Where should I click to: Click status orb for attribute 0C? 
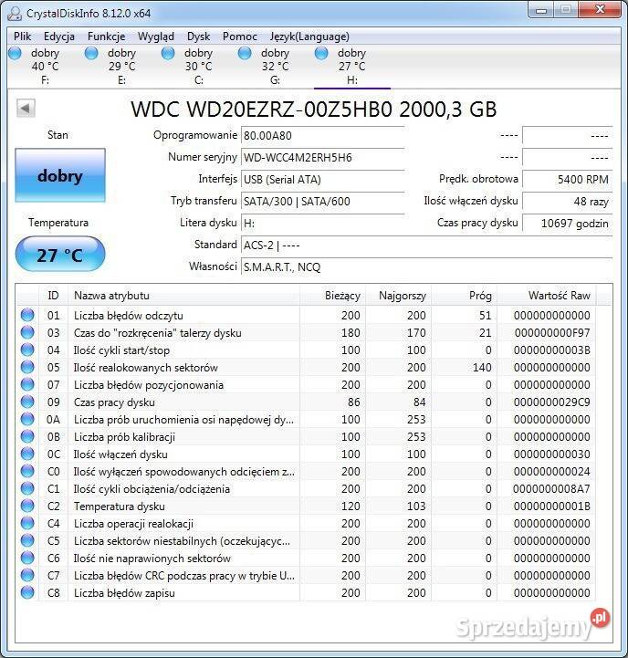coord(27,454)
